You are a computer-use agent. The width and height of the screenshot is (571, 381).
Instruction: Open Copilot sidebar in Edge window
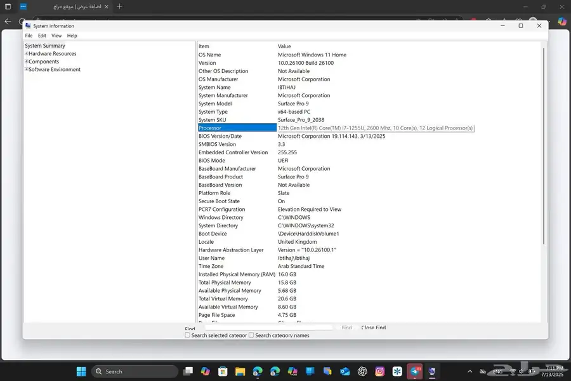(562, 21)
